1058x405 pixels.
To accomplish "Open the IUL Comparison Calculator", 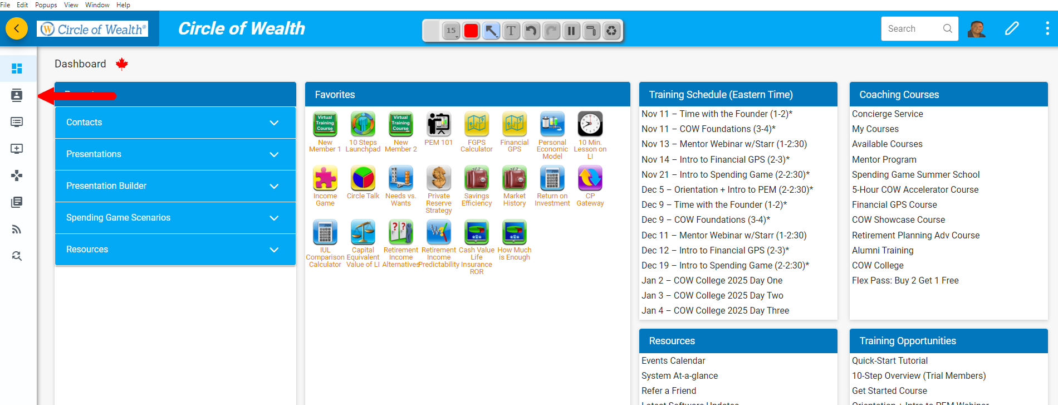I will point(325,243).
